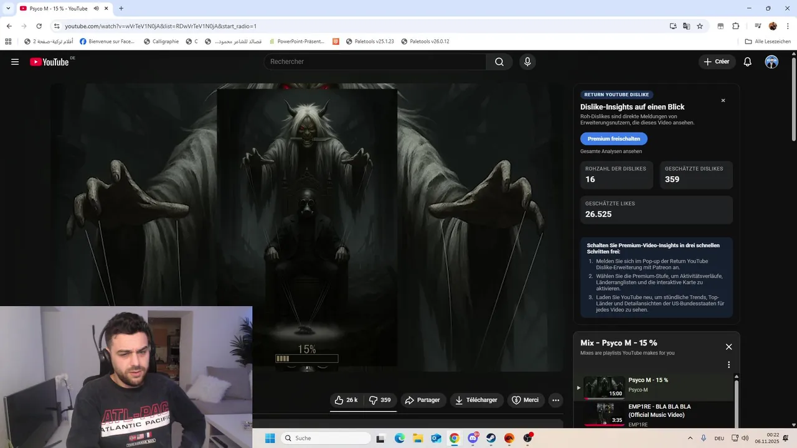797x448 pixels.
Task: Open PowerPoint-Präsent... bookmark
Action: 296,42
